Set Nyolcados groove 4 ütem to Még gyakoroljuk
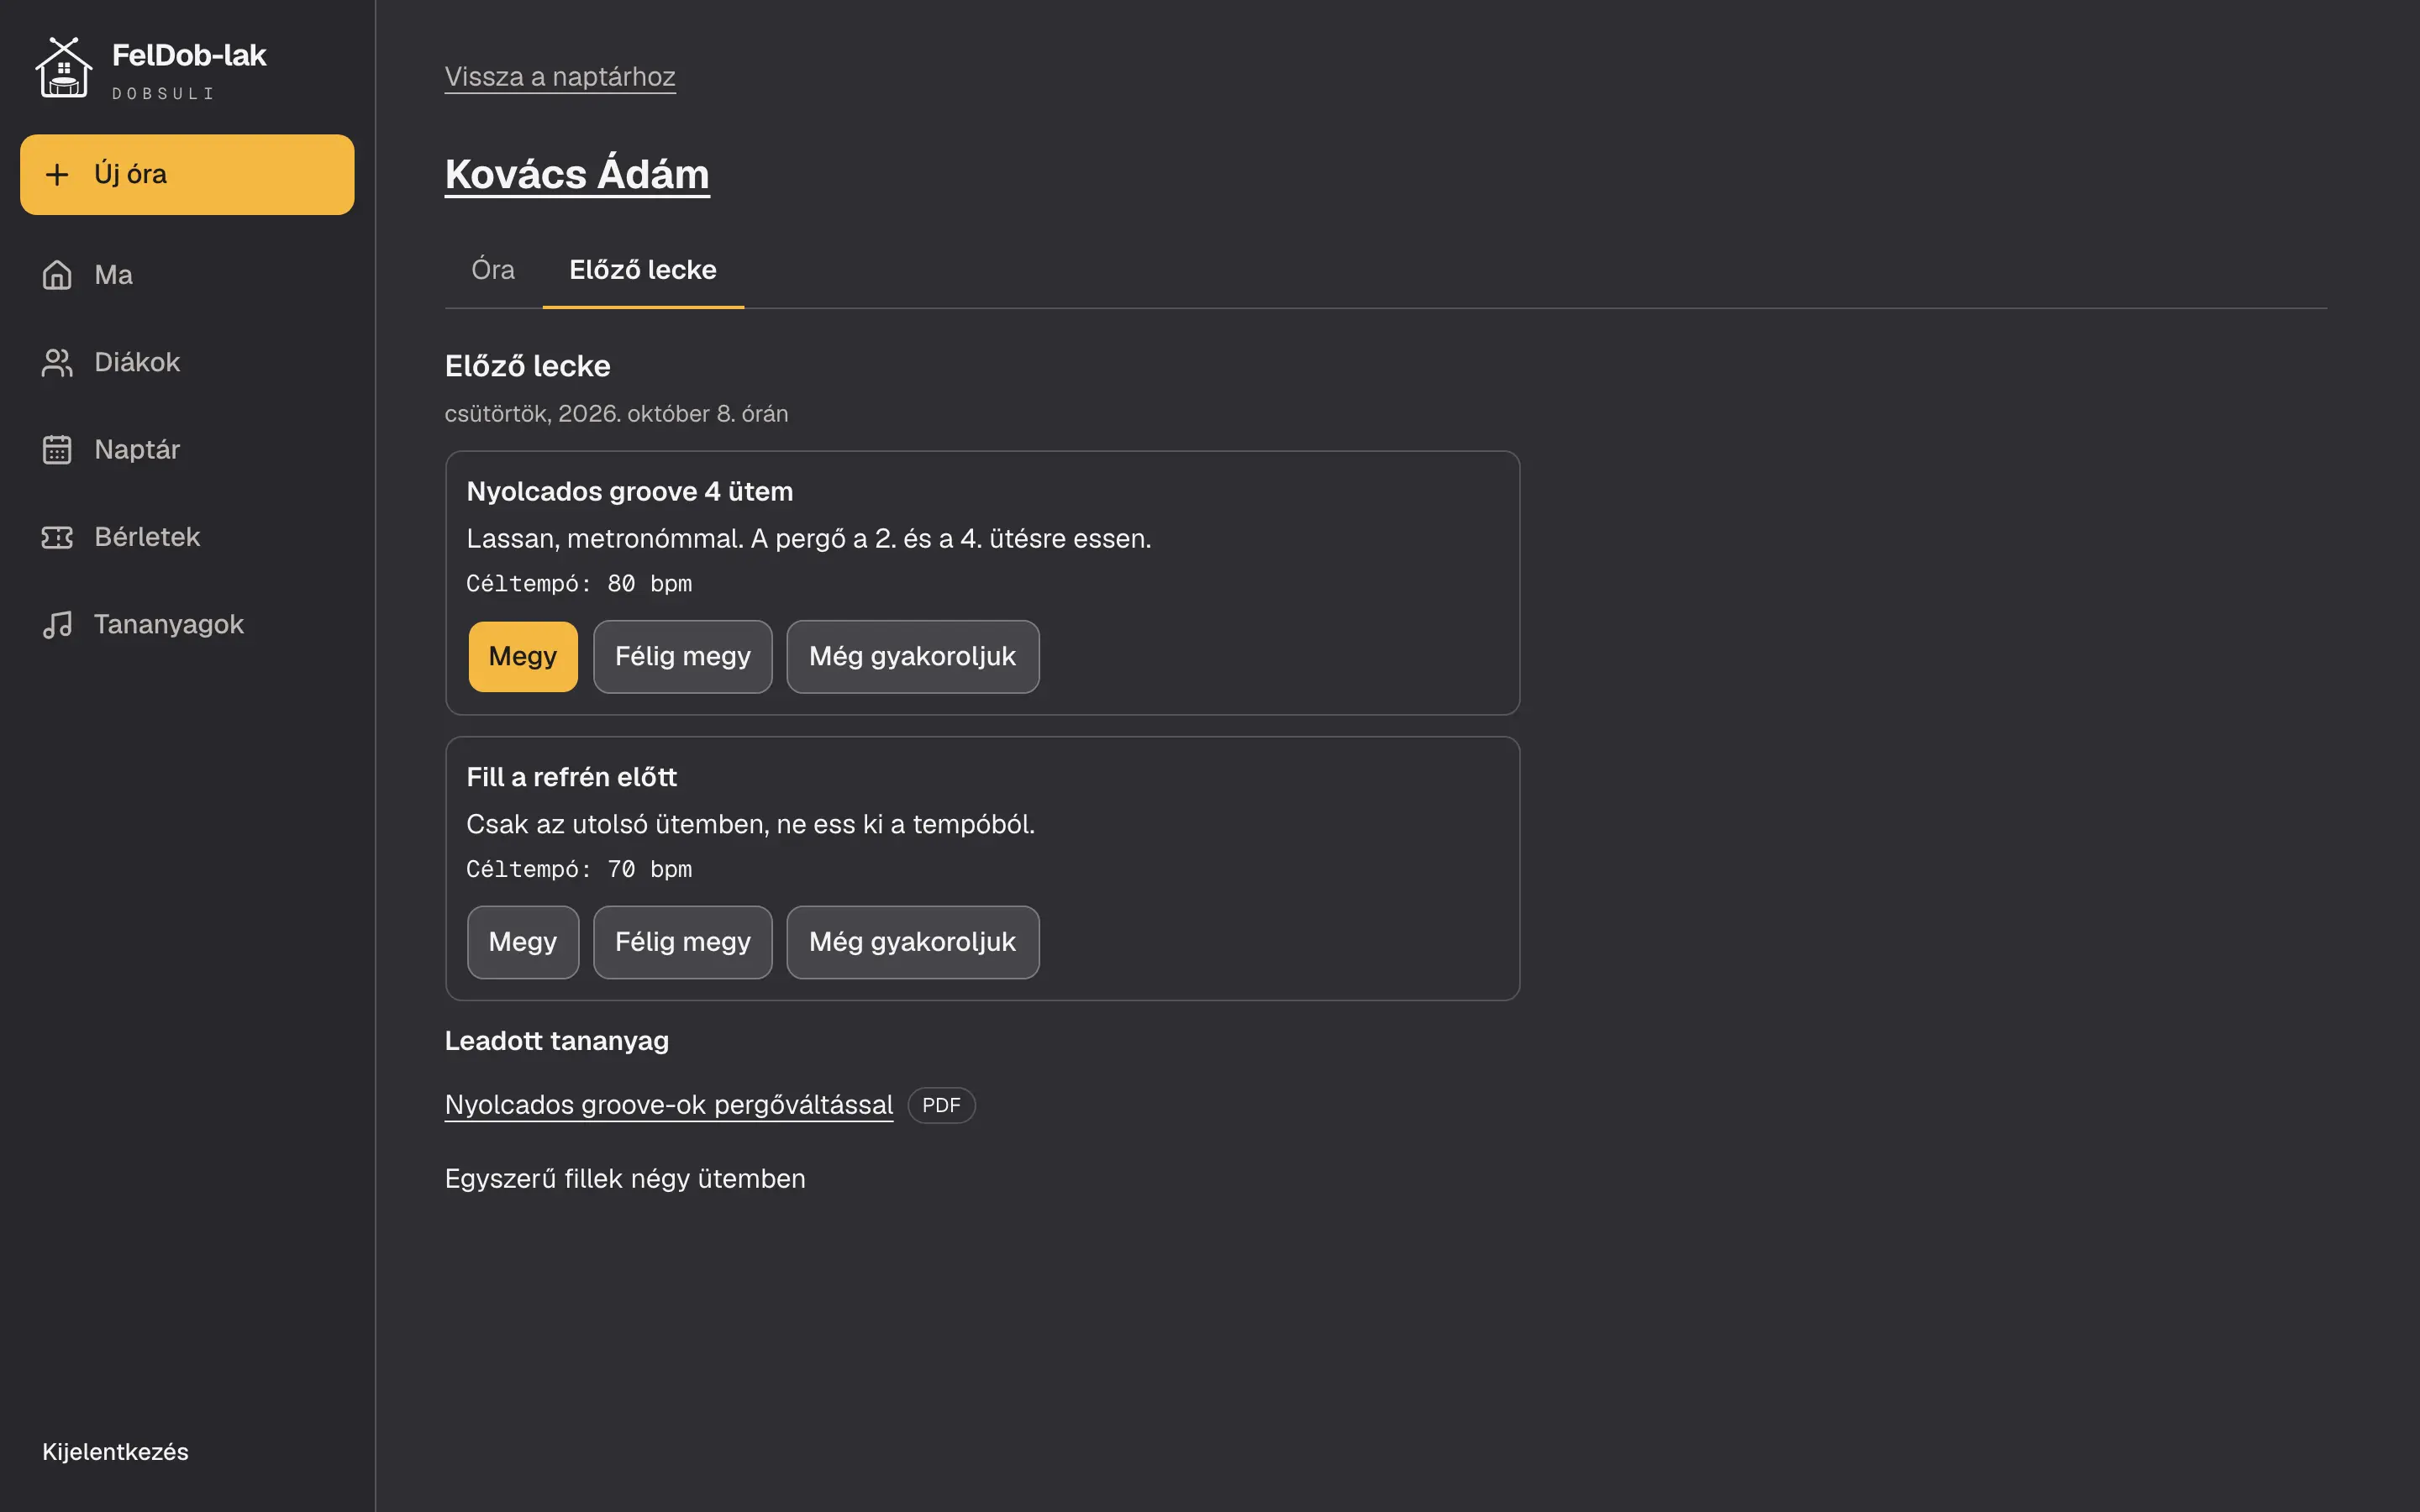Image resolution: width=2420 pixels, height=1512 pixels. pos(913,657)
